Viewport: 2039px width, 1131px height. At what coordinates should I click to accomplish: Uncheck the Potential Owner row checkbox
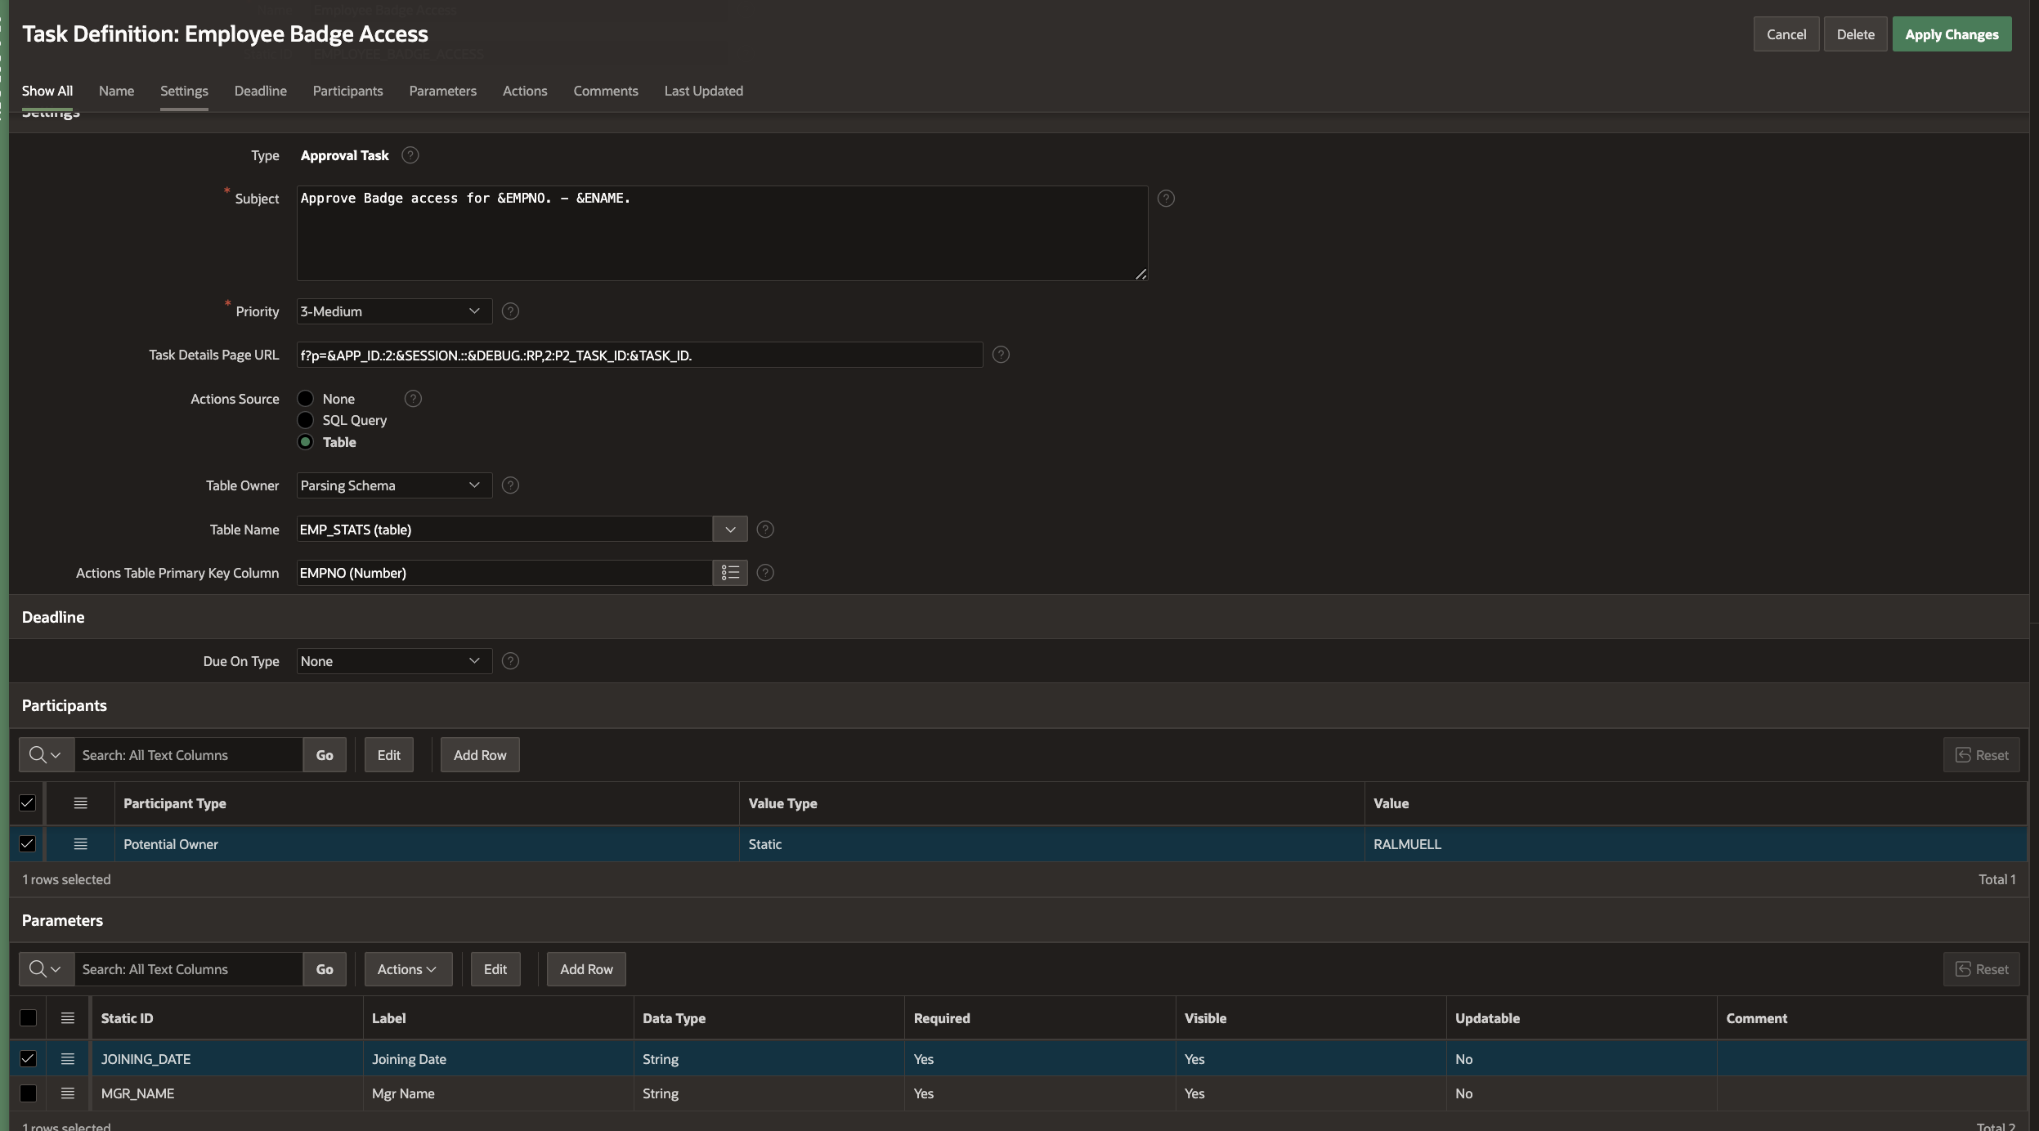(28, 844)
